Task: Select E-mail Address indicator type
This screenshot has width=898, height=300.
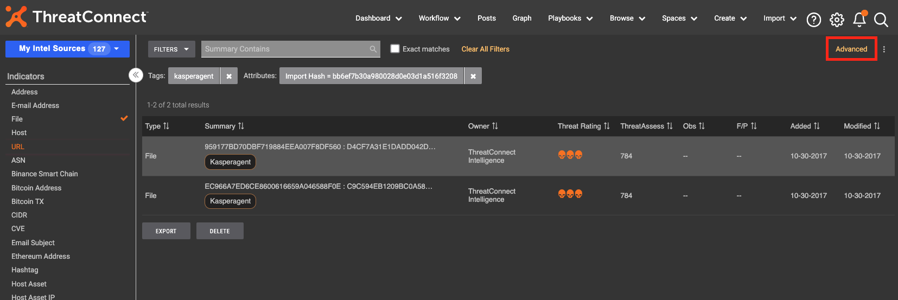Action: [x=35, y=105]
